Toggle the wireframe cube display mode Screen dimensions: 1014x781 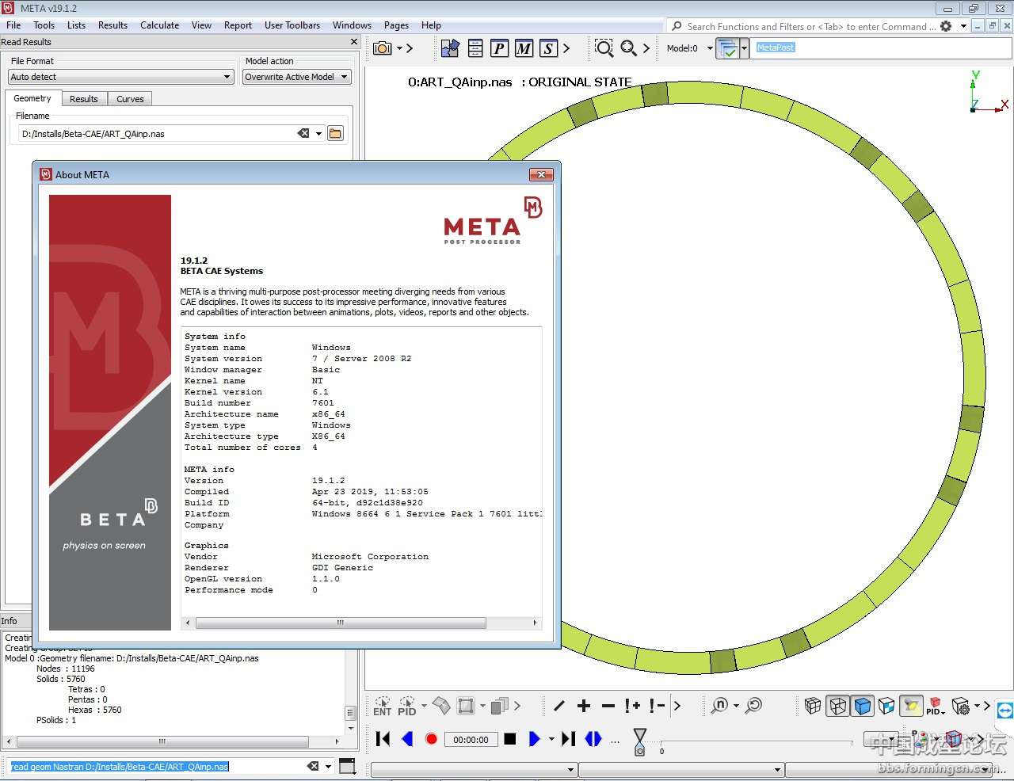[837, 706]
